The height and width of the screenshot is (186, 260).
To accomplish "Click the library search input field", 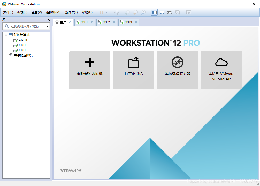I will [x=26, y=26].
